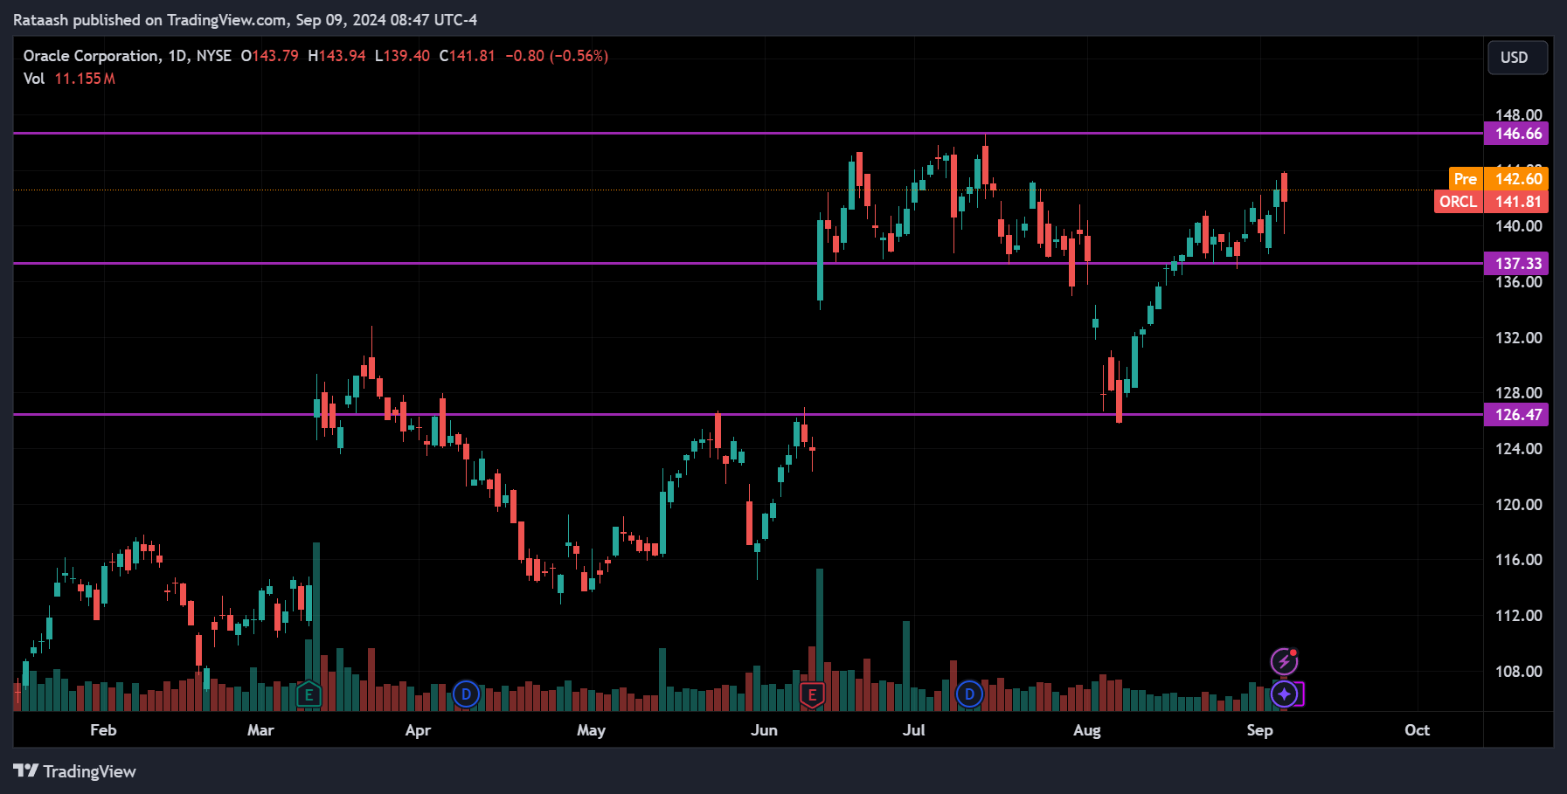Click the Oracle Corporation symbol title
This screenshot has height=794, width=1567.
pyautogui.click(x=91, y=56)
